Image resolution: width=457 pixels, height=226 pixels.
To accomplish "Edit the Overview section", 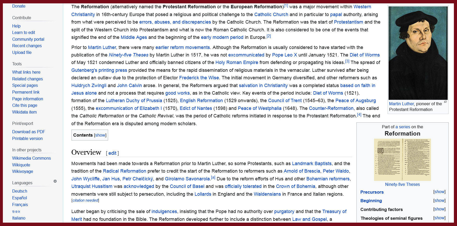I will point(112,153).
